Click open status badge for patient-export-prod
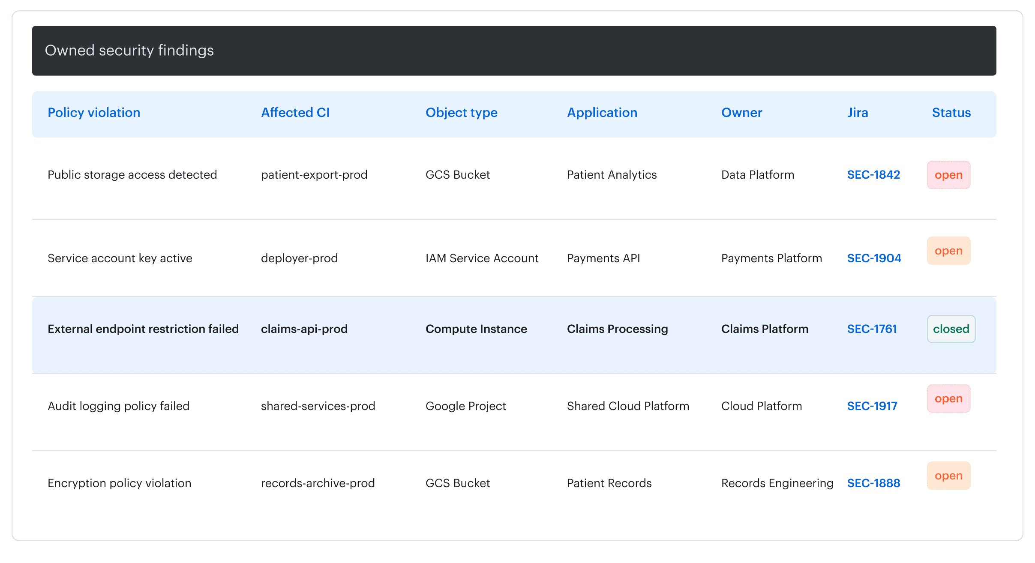 949,175
